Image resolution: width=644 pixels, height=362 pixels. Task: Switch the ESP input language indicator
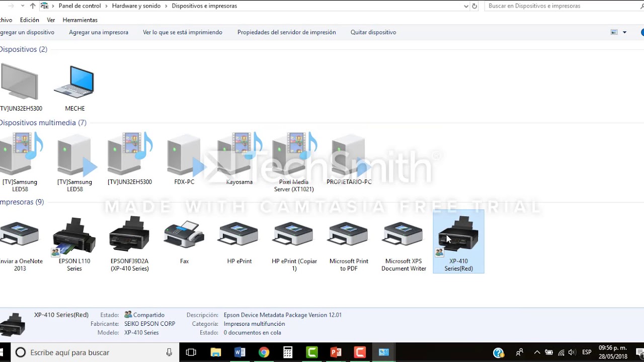[x=587, y=352]
